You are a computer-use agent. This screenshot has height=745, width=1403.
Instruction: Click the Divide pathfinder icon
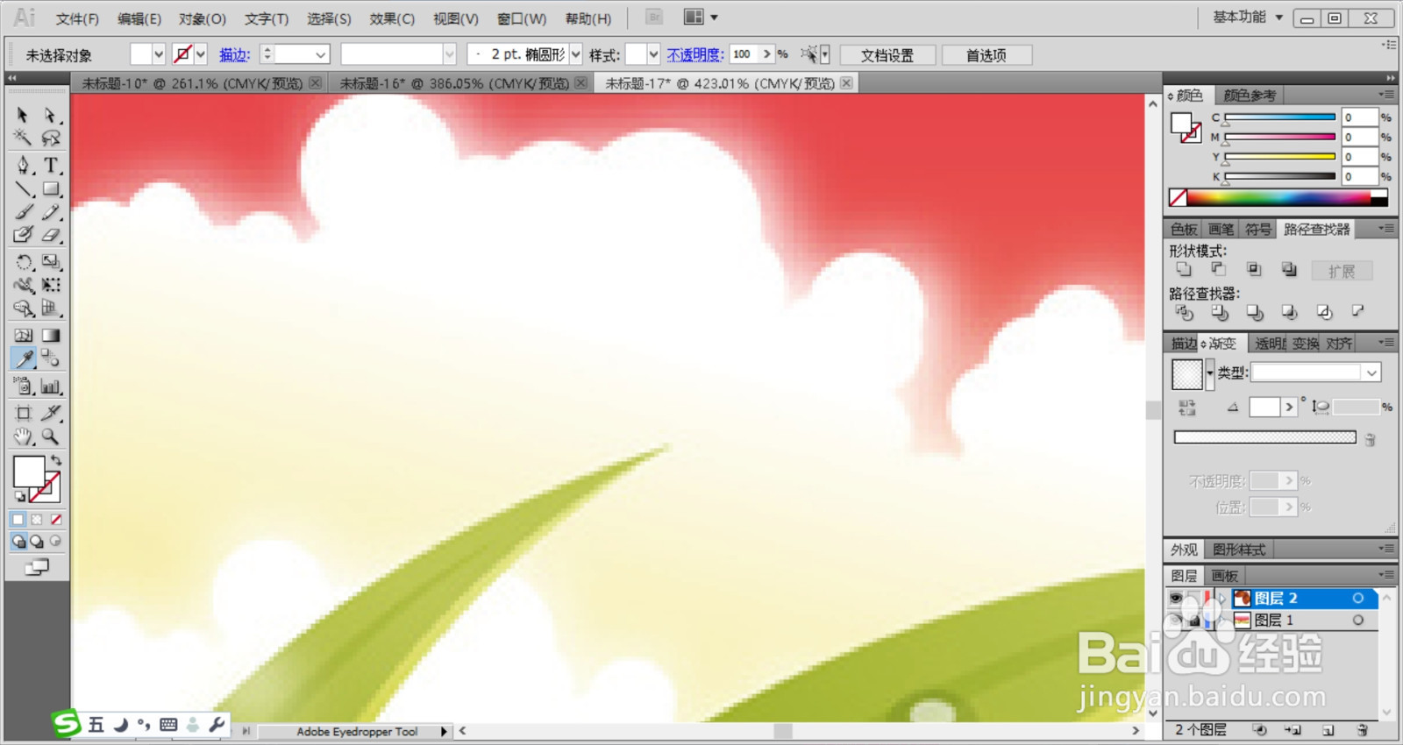[1184, 312]
